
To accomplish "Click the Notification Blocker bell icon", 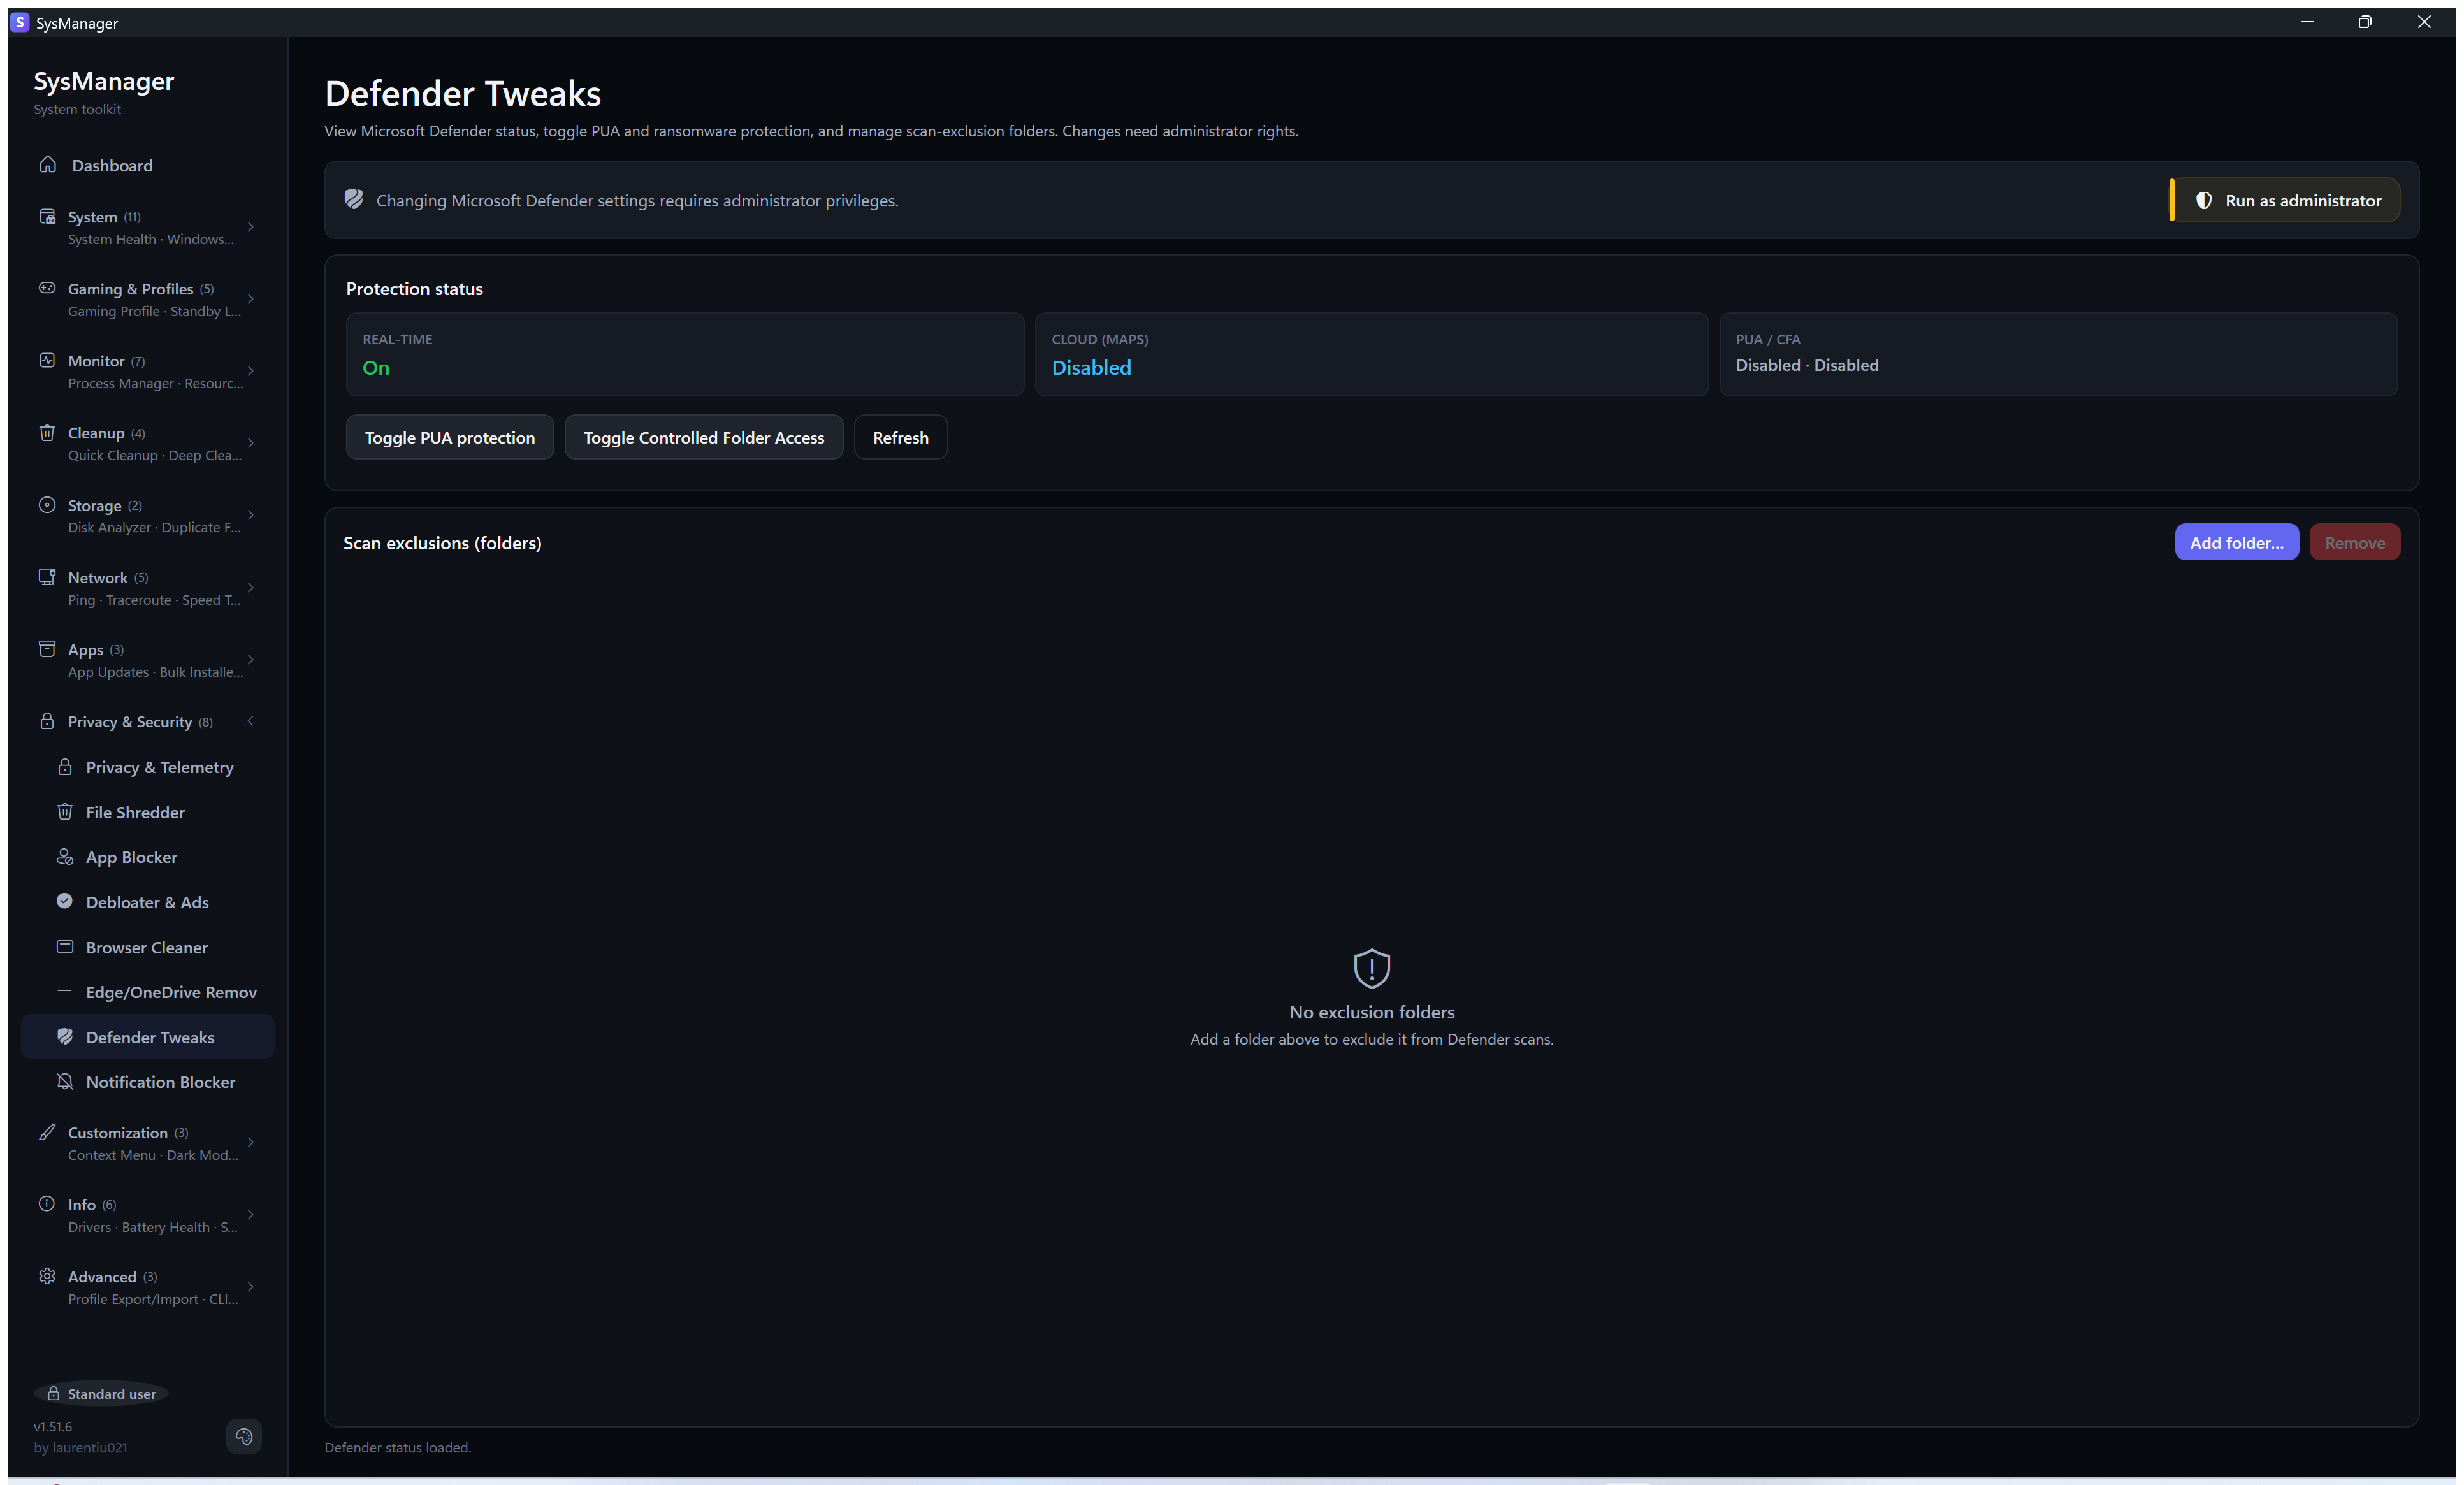I will [x=65, y=1082].
